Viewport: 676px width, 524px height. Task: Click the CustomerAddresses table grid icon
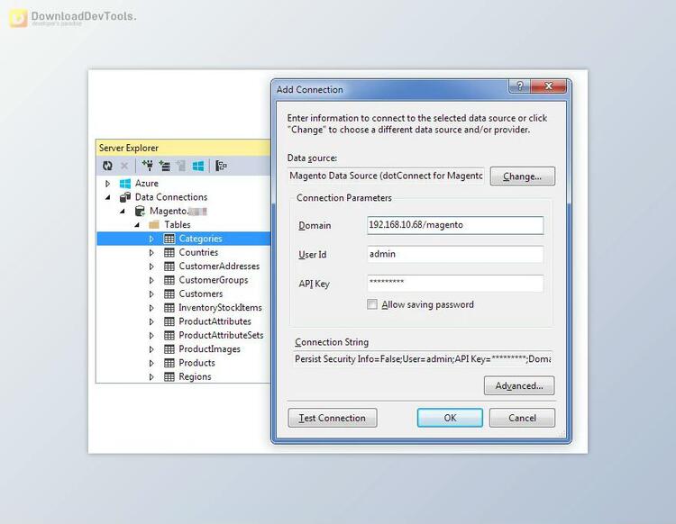click(x=169, y=267)
